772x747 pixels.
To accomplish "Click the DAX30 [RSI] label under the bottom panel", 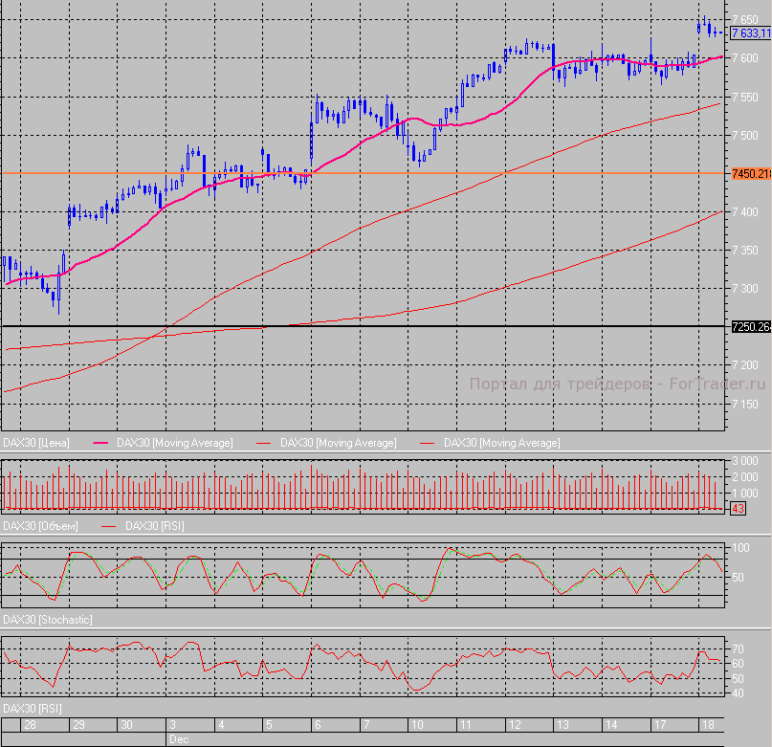I will coord(32,708).
